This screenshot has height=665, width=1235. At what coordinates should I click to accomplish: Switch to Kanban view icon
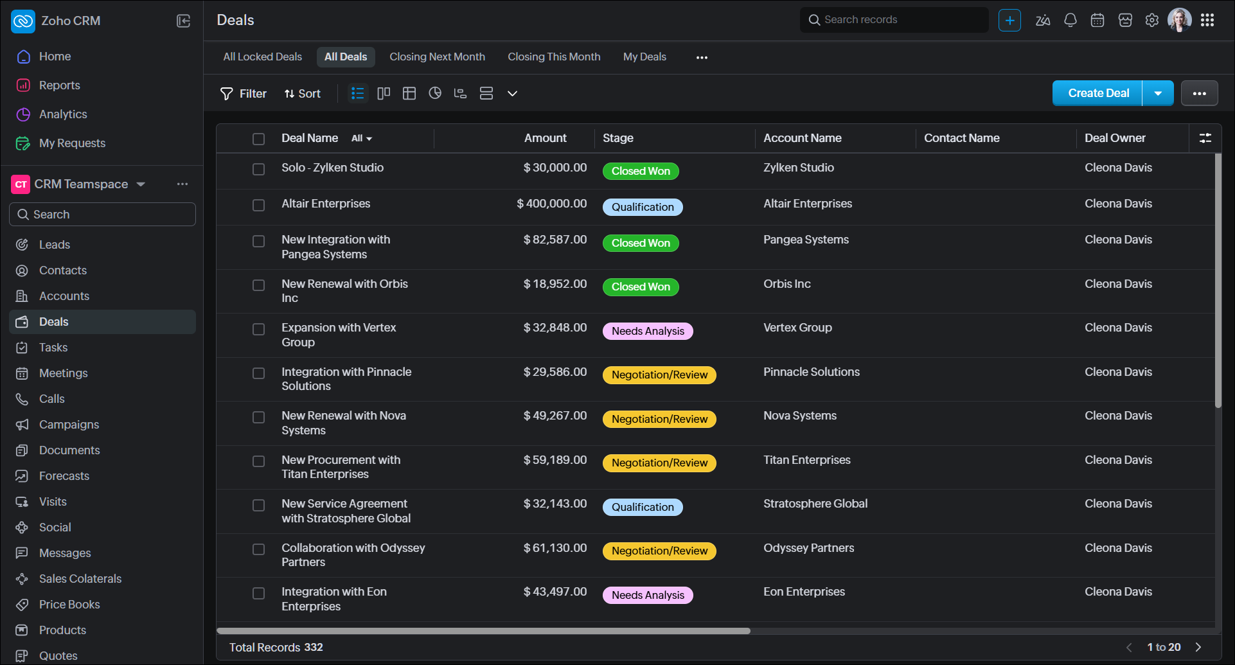click(384, 94)
